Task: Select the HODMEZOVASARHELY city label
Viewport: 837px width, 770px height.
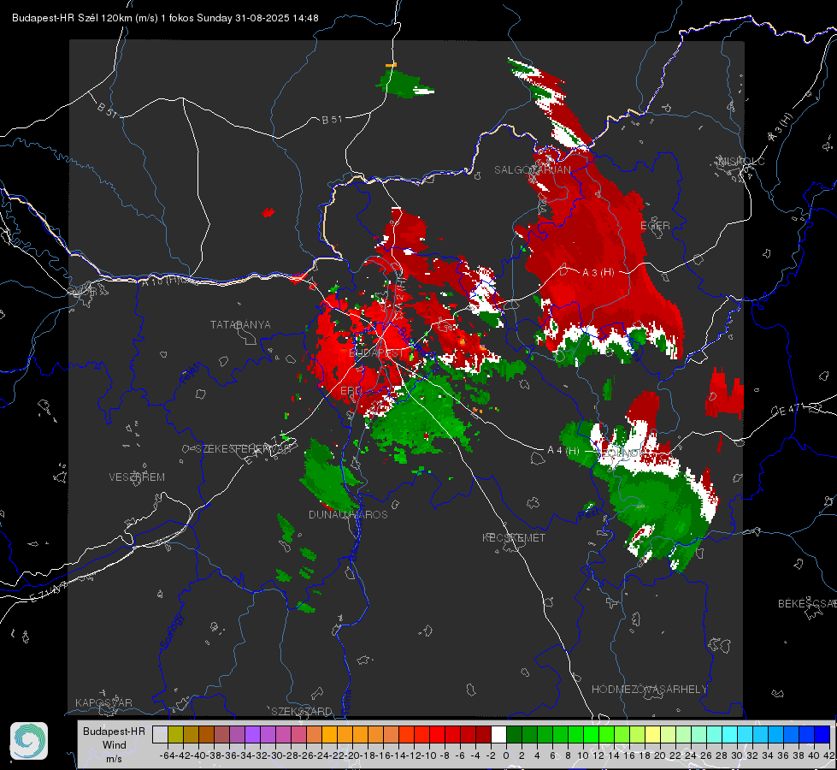Action: pyautogui.click(x=649, y=690)
